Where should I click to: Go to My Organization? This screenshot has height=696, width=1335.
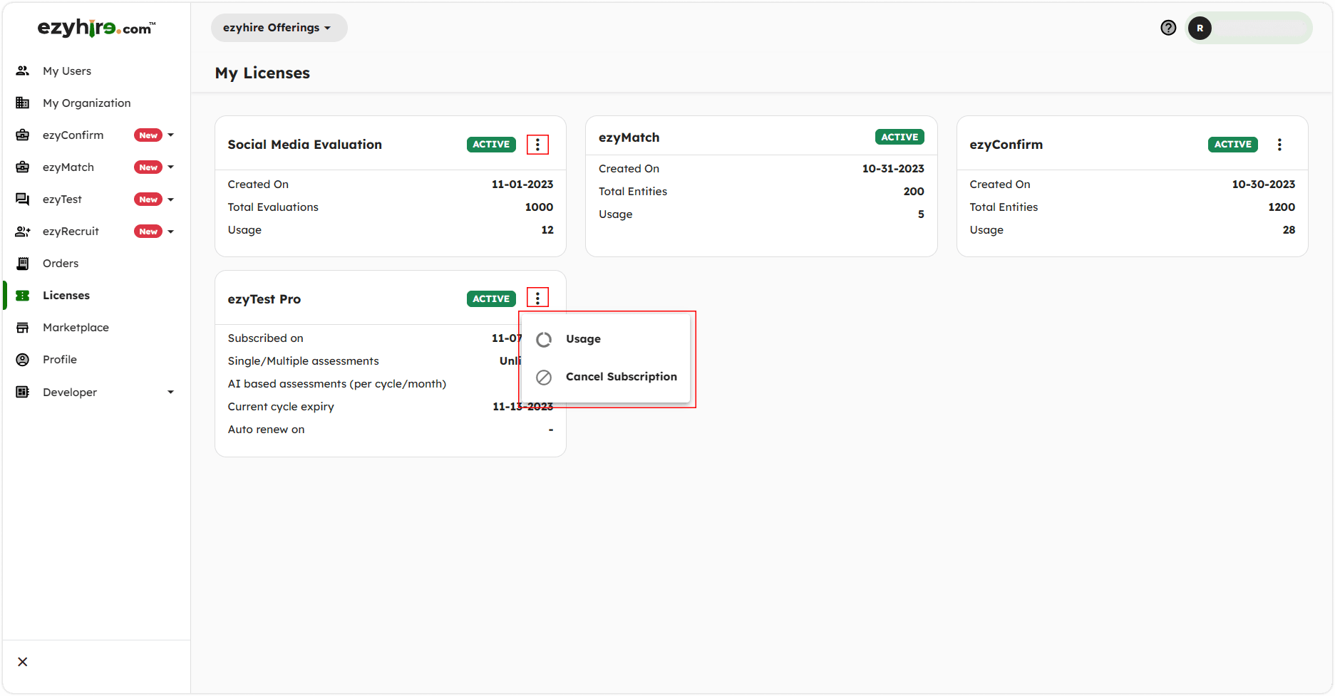click(87, 103)
